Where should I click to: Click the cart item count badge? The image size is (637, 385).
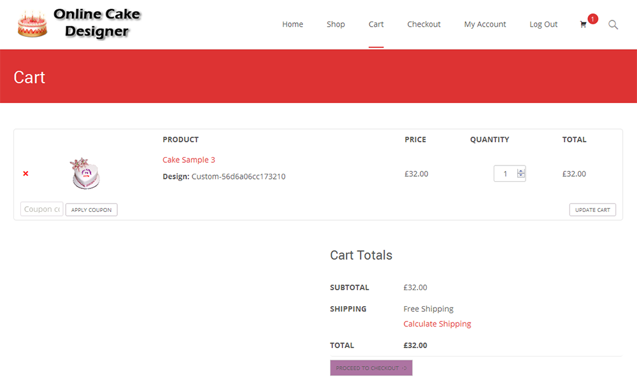[x=592, y=18]
